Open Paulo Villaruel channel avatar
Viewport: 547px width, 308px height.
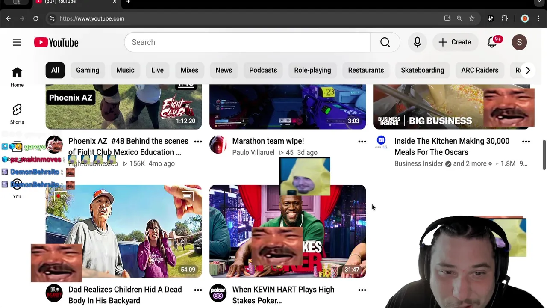[218, 145]
